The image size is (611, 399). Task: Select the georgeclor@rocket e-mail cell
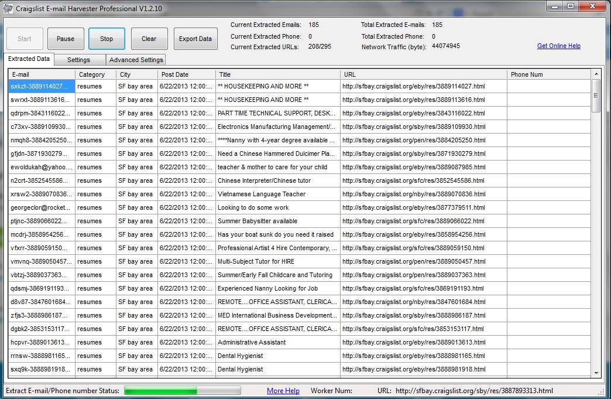click(x=42, y=207)
